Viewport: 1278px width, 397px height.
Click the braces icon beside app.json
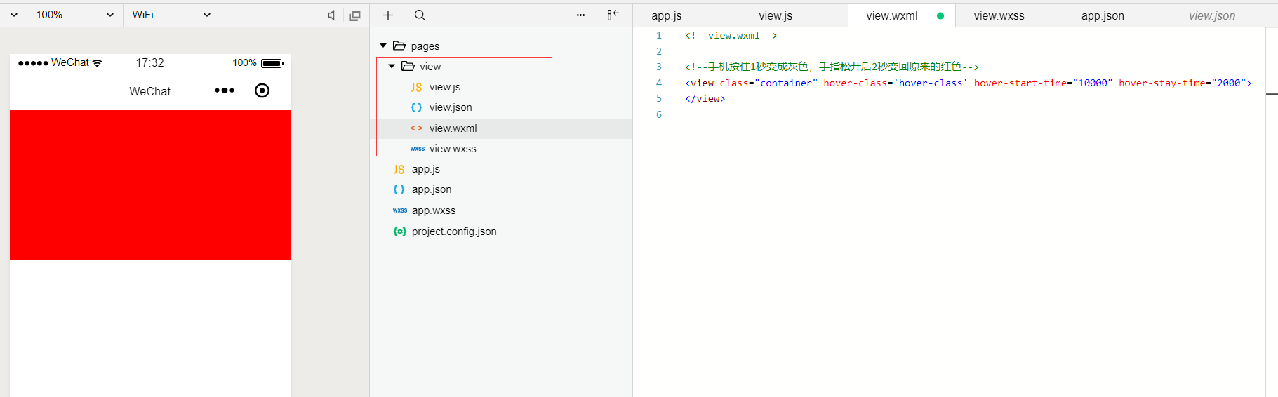coord(399,189)
